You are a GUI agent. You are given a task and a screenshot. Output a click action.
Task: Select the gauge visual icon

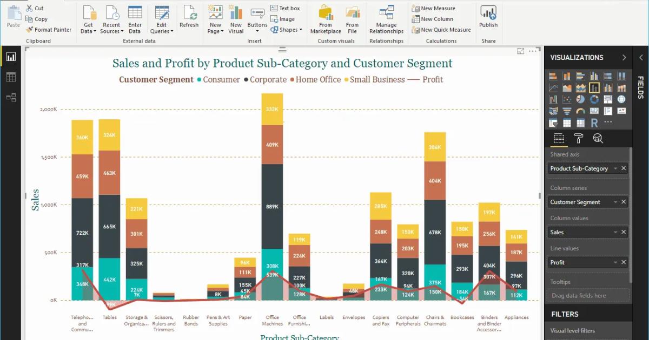pos(580,111)
